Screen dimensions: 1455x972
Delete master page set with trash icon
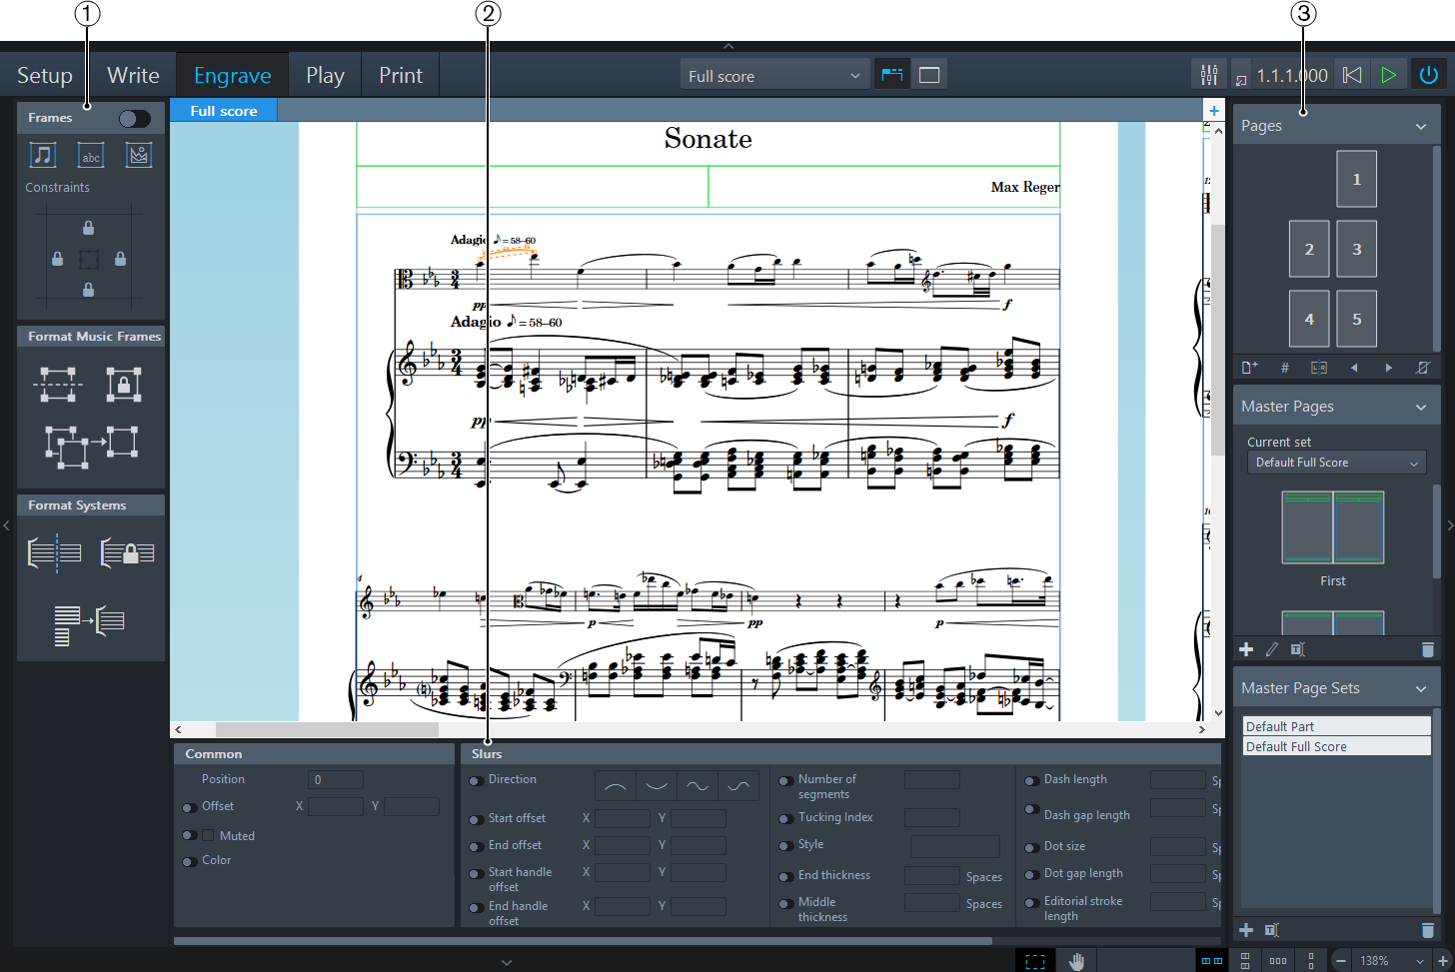click(x=1428, y=930)
